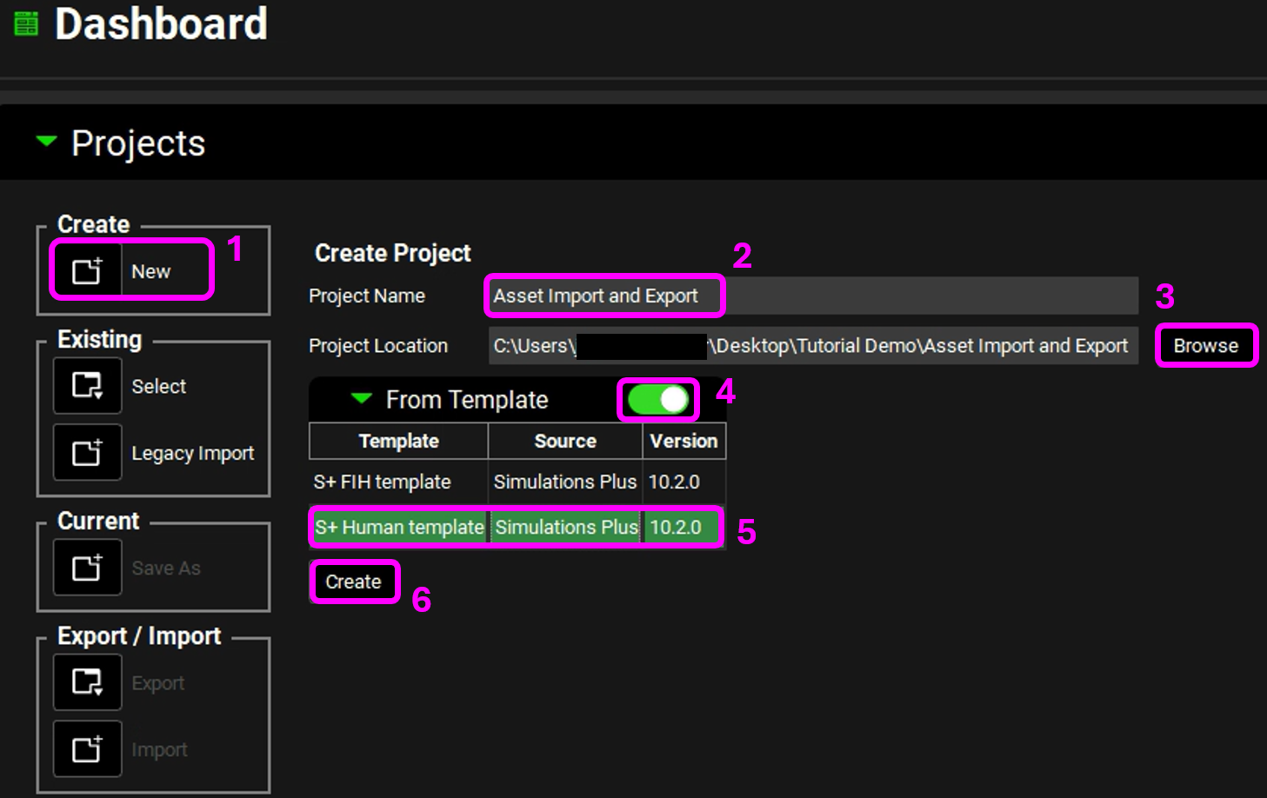1267x798 pixels.
Task: Sort by the Source column header
Action: (565, 442)
